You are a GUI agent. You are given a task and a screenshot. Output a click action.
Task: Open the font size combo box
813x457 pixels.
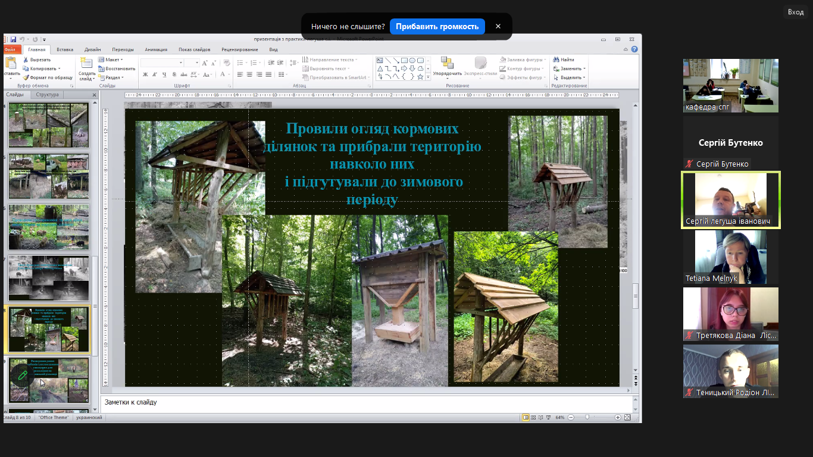click(192, 62)
